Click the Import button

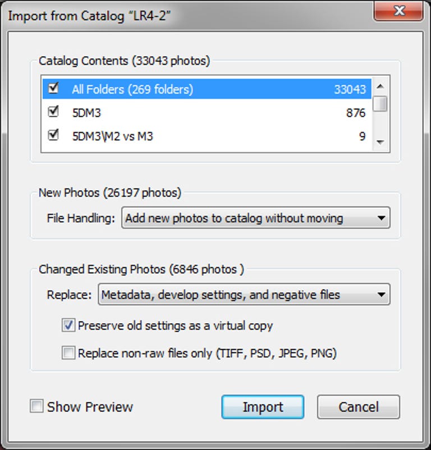coord(263,407)
